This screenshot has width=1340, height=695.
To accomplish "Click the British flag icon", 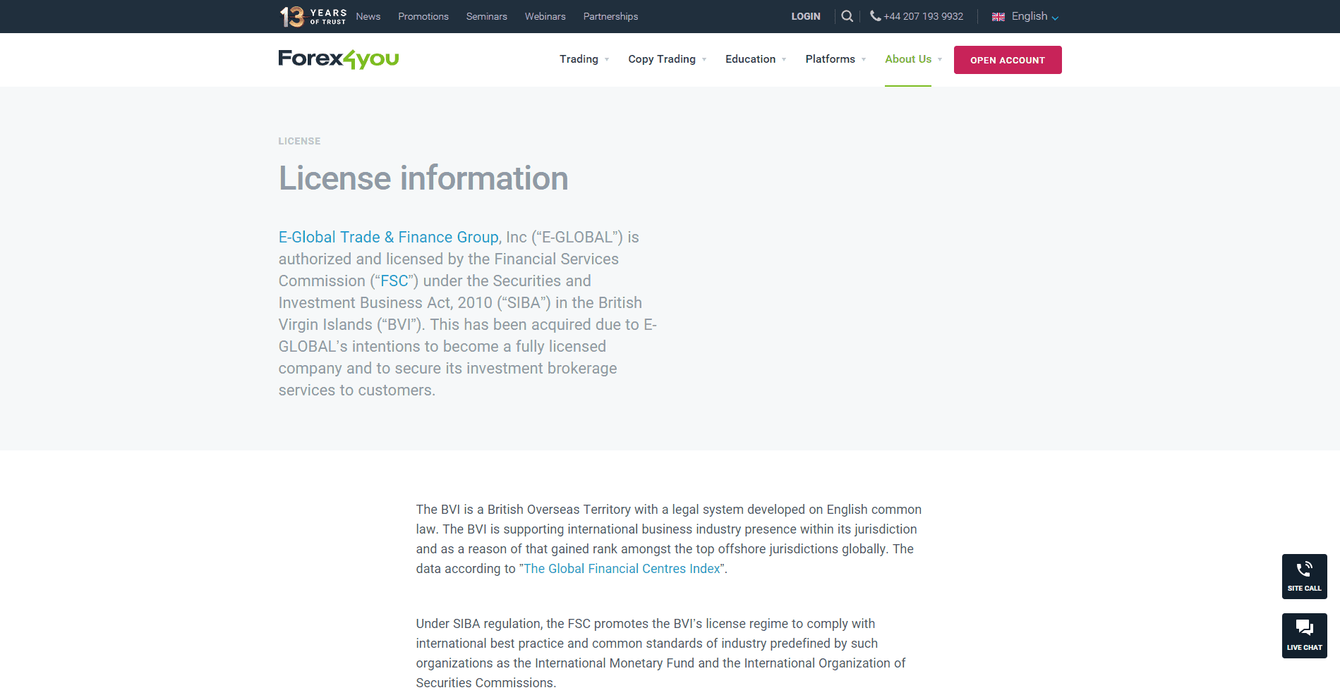I will pos(997,16).
